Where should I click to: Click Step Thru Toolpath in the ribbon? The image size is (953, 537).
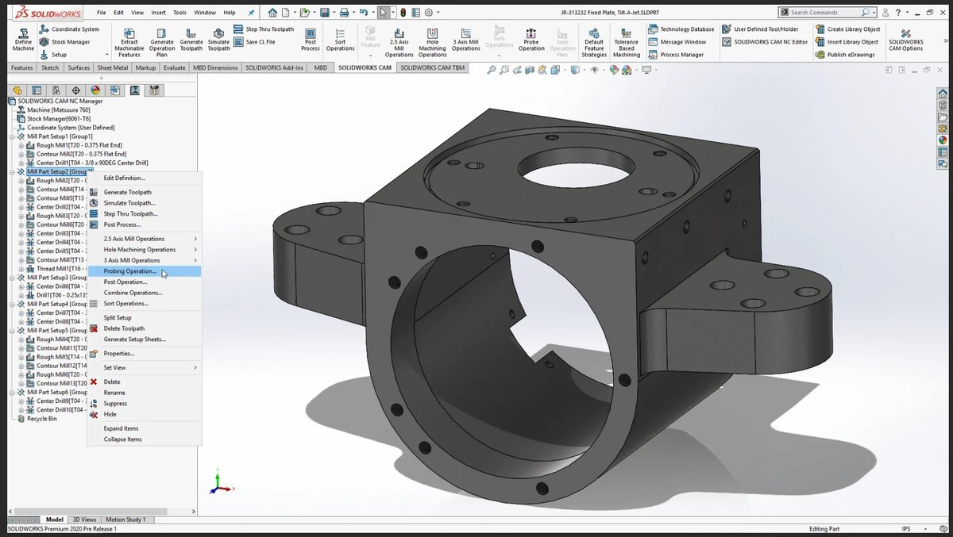click(264, 29)
